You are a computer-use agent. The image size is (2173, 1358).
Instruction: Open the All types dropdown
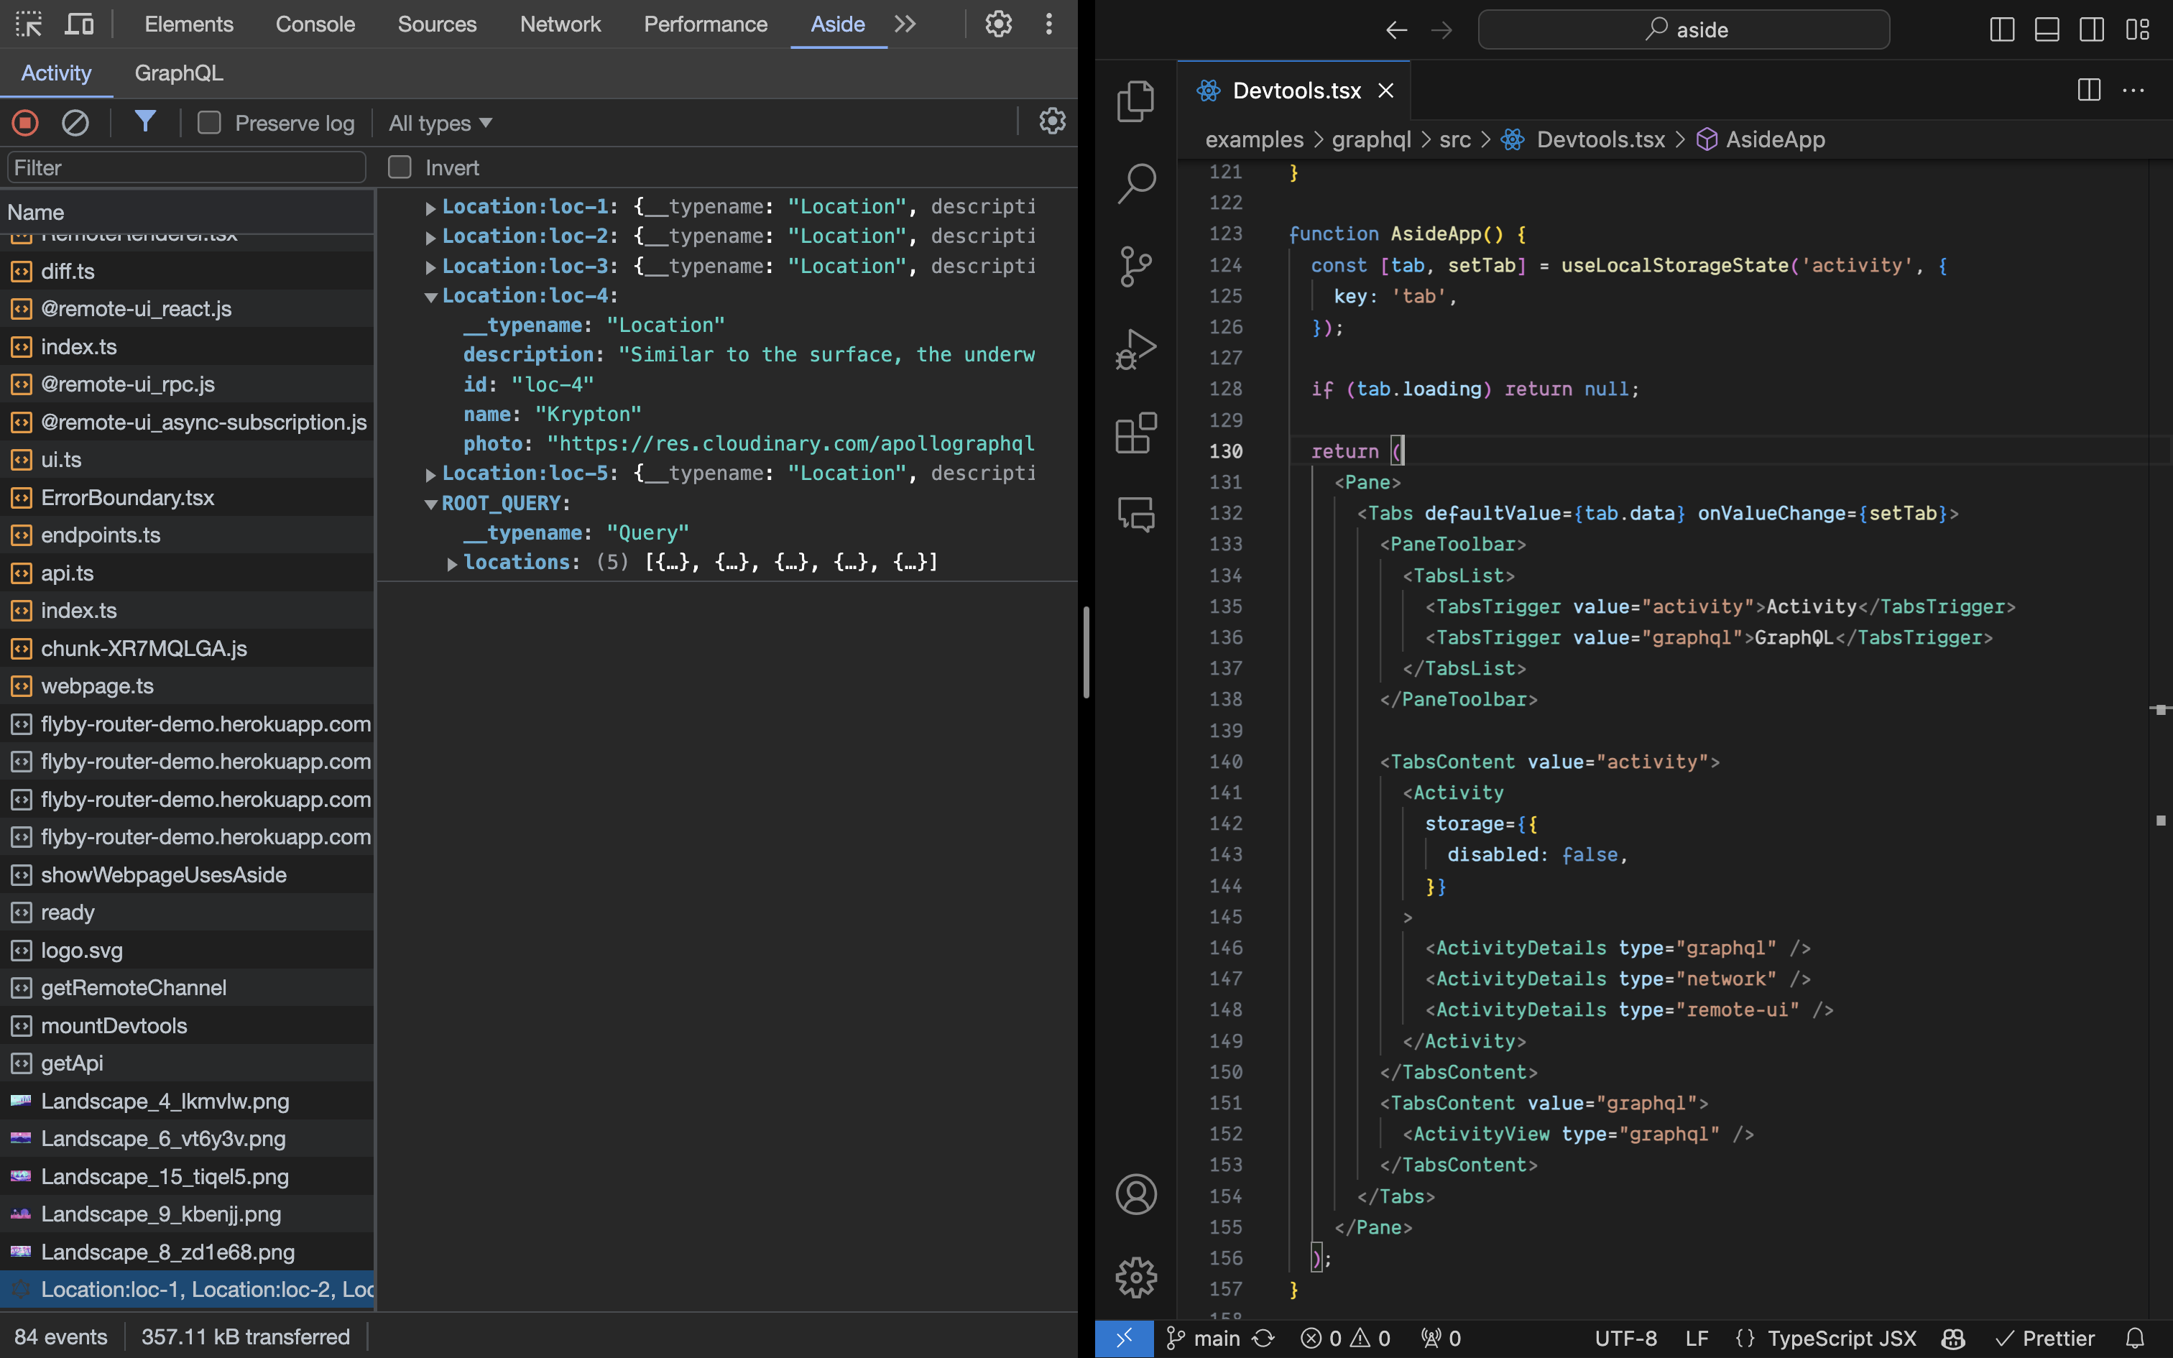tap(440, 123)
